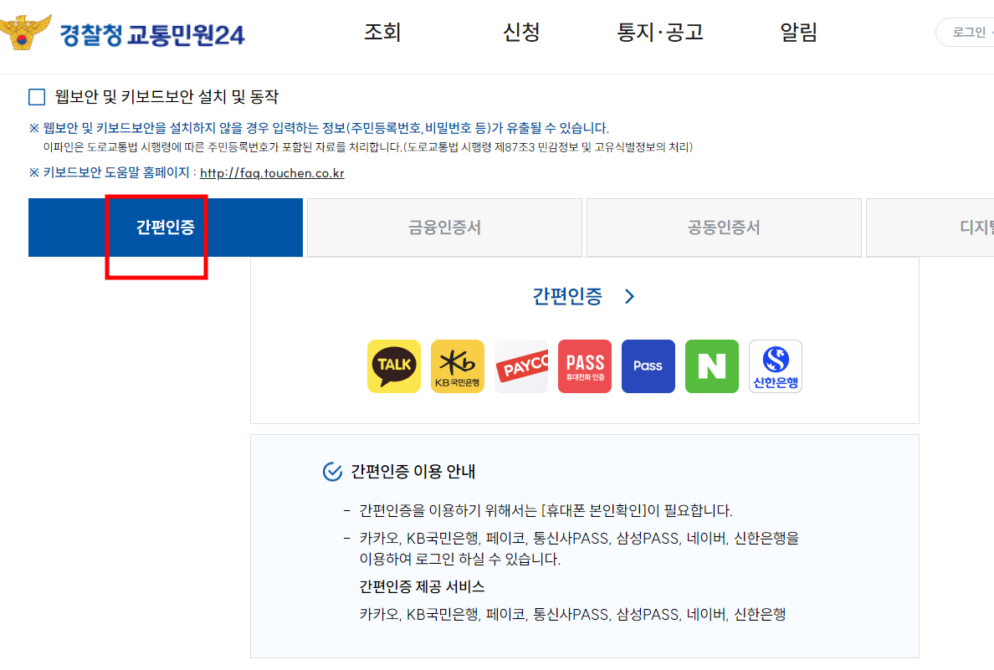The height and width of the screenshot is (670, 994).
Task: Open the 조회 menu
Action: click(x=382, y=32)
